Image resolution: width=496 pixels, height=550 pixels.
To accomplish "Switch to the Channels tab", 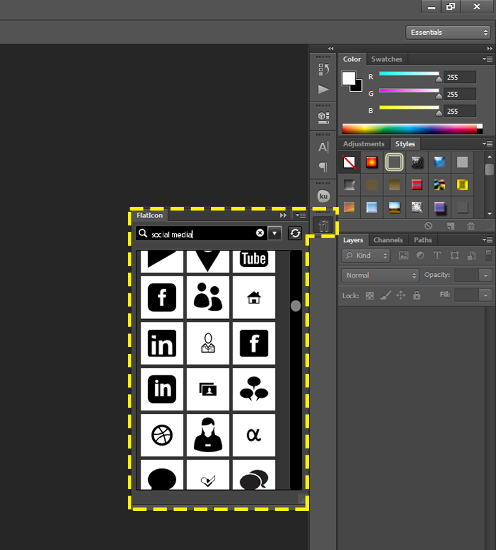I will [388, 240].
